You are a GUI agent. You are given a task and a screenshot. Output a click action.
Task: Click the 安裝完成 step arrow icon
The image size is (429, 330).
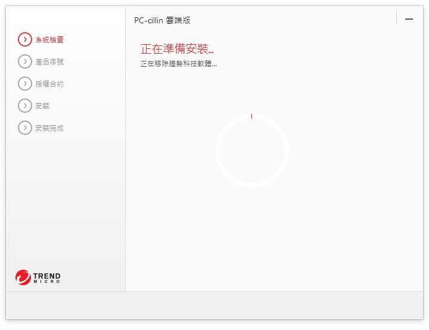[x=25, y=128]
